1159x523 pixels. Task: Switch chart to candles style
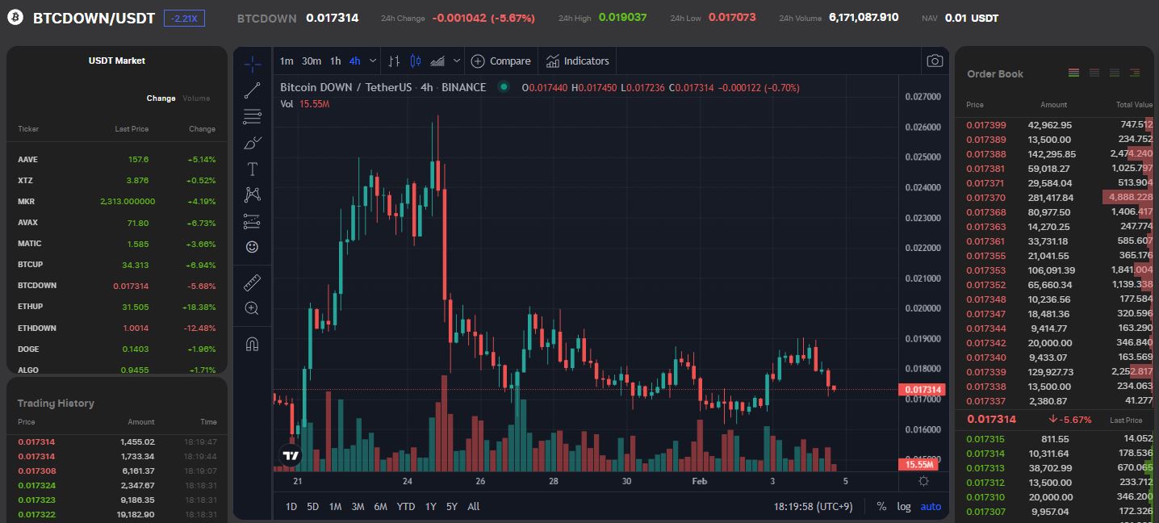pyautogui.click(x=416, y=61)
